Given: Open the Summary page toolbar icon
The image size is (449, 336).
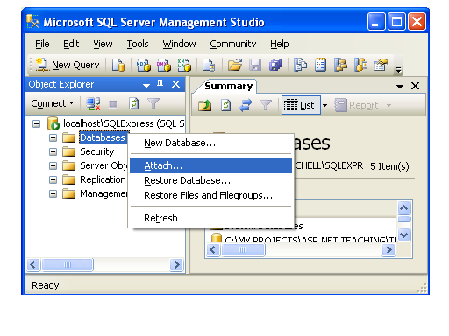Looking at the screenshot, I should tap(321, 65).
